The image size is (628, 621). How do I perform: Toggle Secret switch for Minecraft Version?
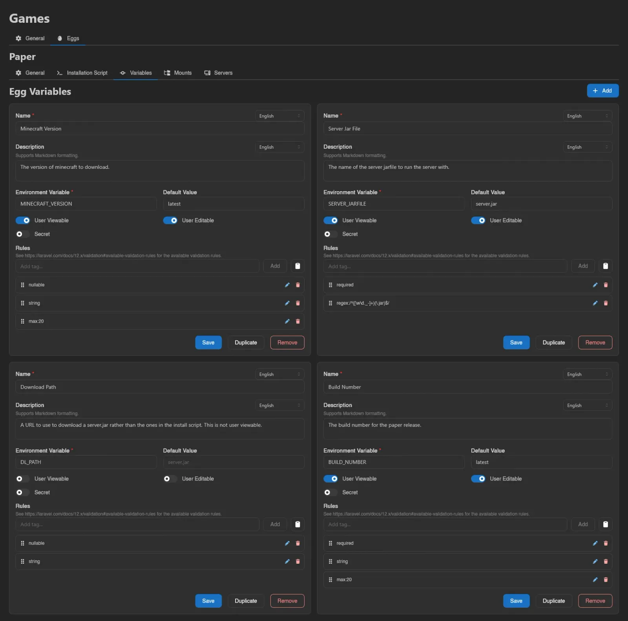click(x=23, y=234)
